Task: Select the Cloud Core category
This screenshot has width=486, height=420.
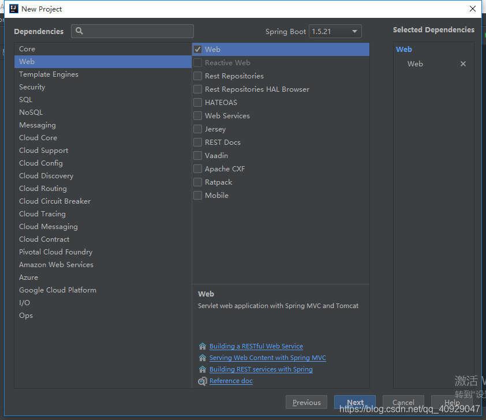Action: coord(103,138)
